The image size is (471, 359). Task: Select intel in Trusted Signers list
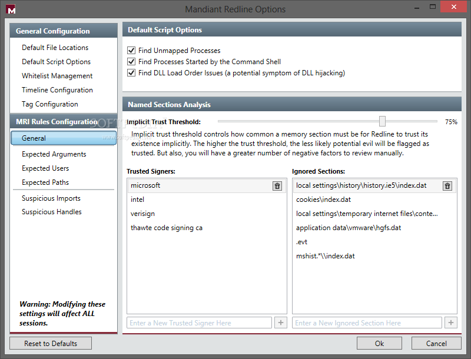coord(207,200)
